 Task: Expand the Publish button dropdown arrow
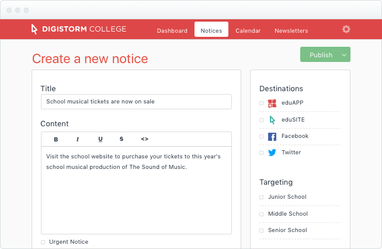pyautogui.click(x=344, y=55)
